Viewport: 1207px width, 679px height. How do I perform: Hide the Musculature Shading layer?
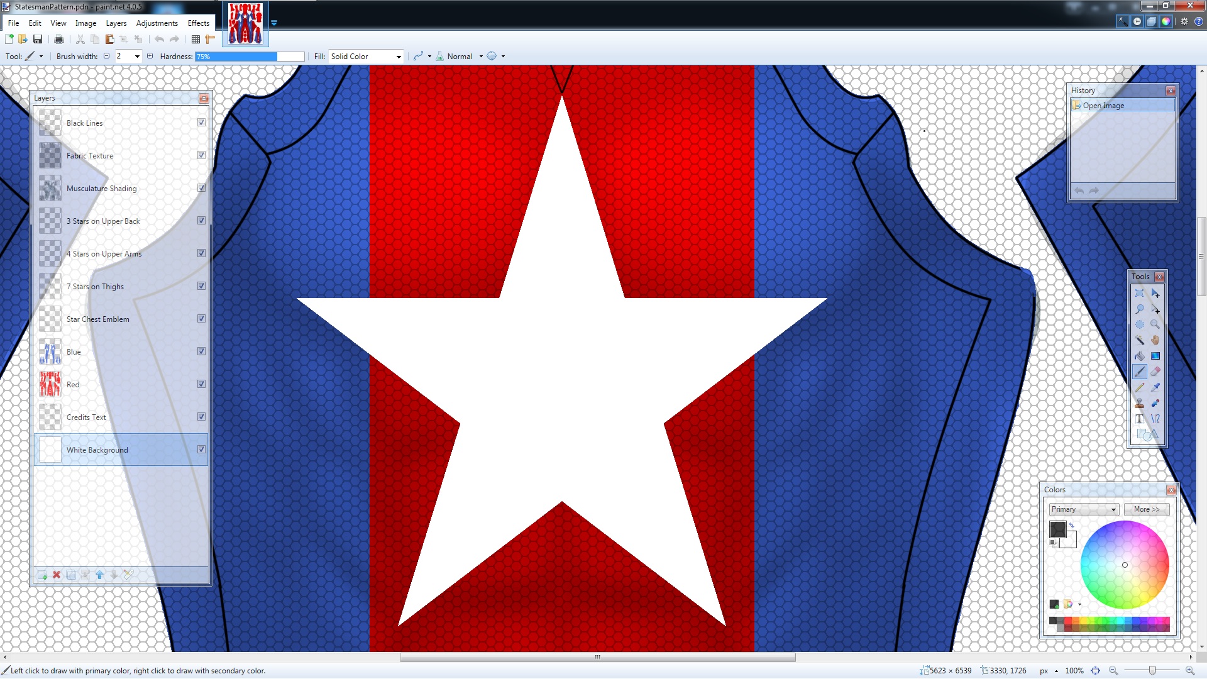(x=201, y=188)
